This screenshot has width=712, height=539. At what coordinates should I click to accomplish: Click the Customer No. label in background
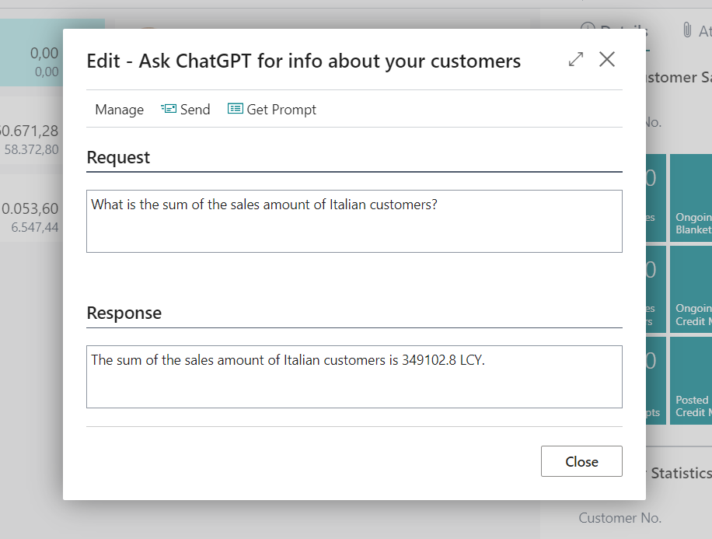[620, 518]
